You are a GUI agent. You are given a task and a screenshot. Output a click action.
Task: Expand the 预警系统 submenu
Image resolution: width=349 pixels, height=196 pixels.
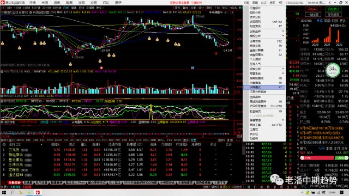click(x=264, y=73)
